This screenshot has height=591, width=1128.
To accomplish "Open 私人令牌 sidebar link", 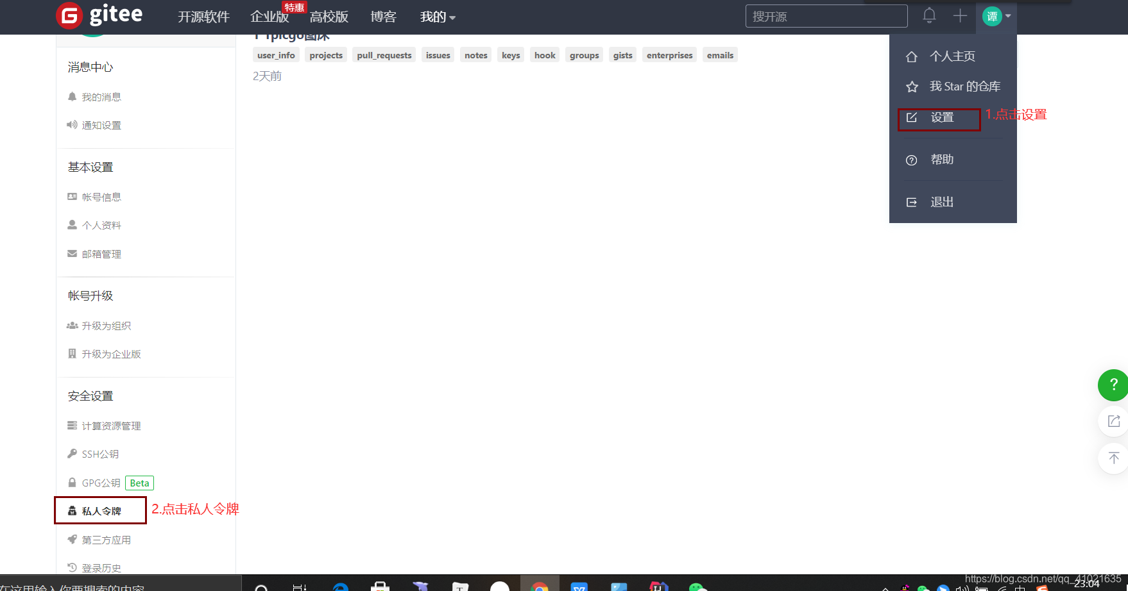I will click(101, 512).
